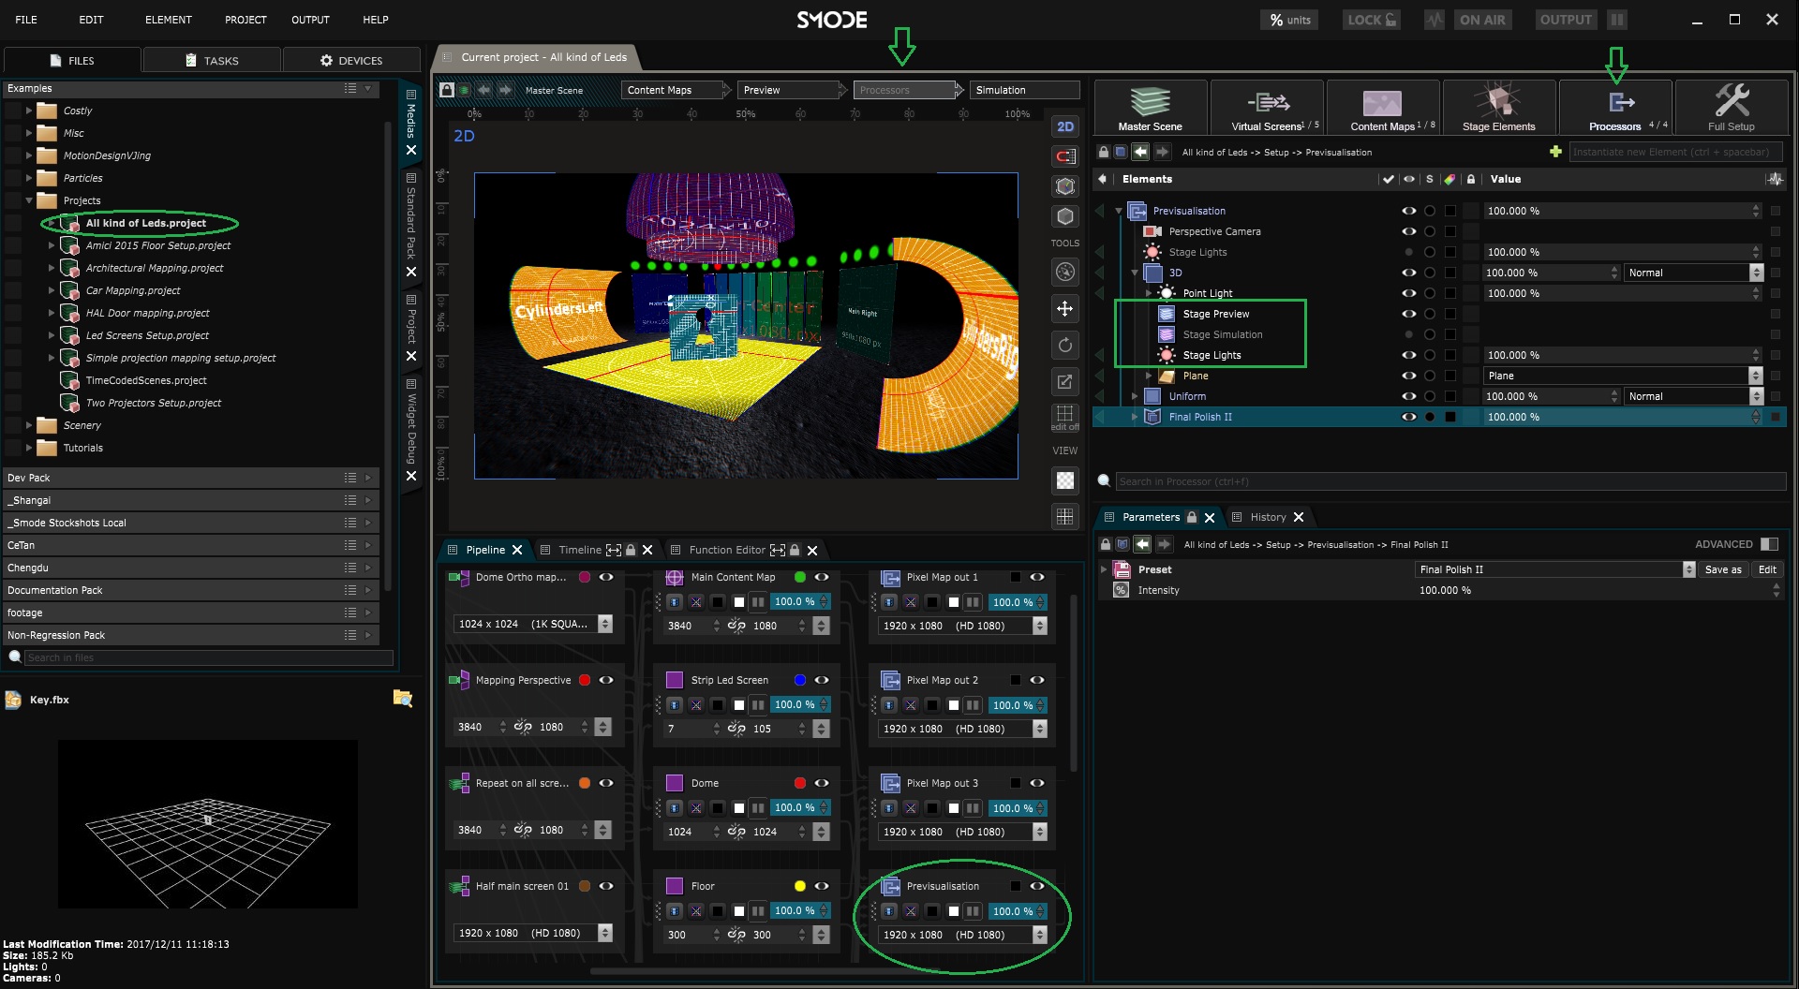Open the PROJECT menu
The width and height of the screenshot is (1799, 989).
245,20
